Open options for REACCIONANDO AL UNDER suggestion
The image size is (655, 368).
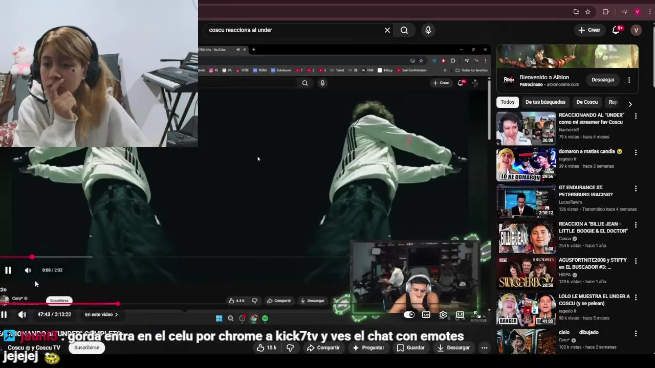tap(636, 116)
